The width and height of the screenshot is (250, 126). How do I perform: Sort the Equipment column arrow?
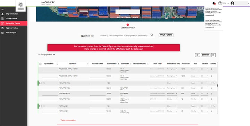pyautogui.click(x=88, y=64)
